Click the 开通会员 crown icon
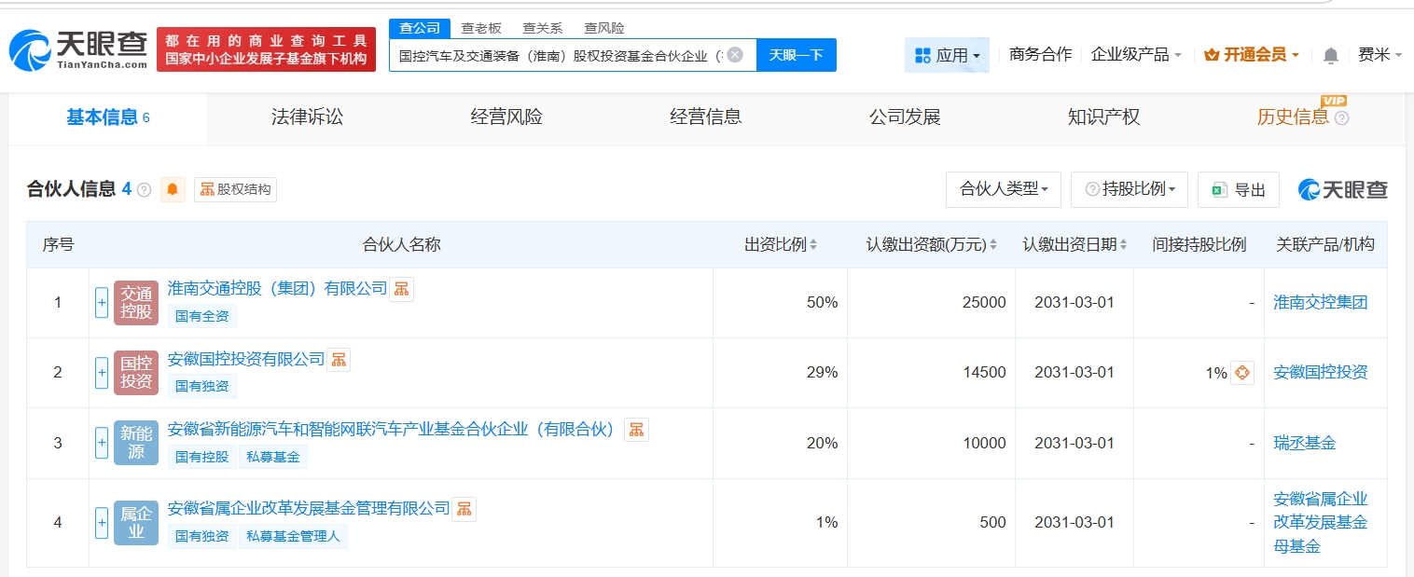Screen dimensions: 1414x577 pos(1212,55)
